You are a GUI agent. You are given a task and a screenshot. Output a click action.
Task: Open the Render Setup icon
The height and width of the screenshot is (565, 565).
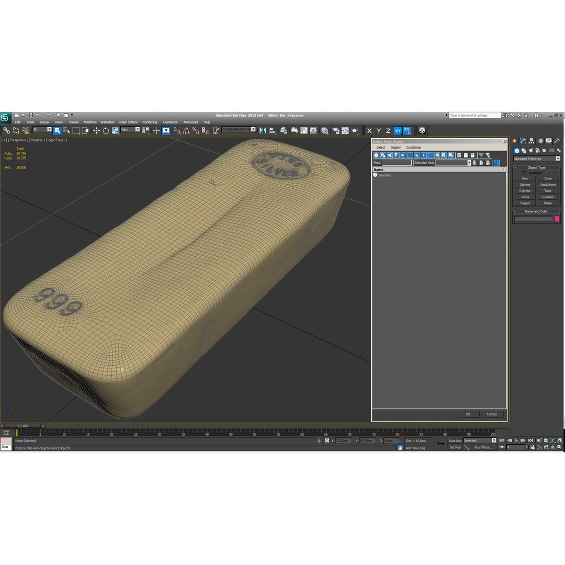click(336, 130)
